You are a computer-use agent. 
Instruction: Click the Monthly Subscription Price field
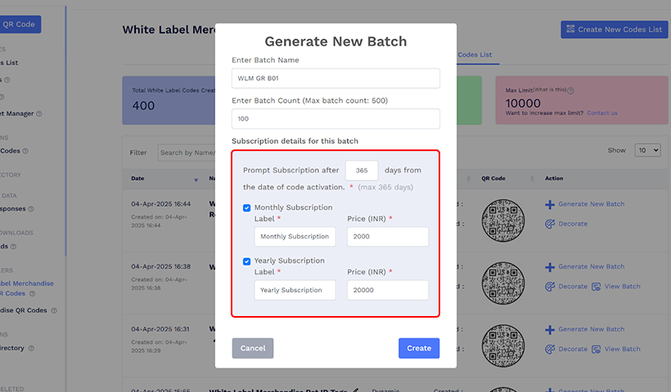point(388,237)
